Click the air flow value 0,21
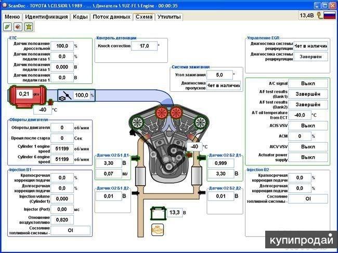 24,94
